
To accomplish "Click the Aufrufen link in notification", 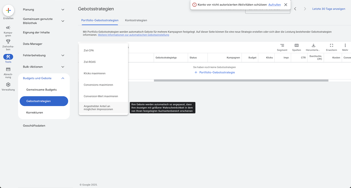I will click(274, 5).
